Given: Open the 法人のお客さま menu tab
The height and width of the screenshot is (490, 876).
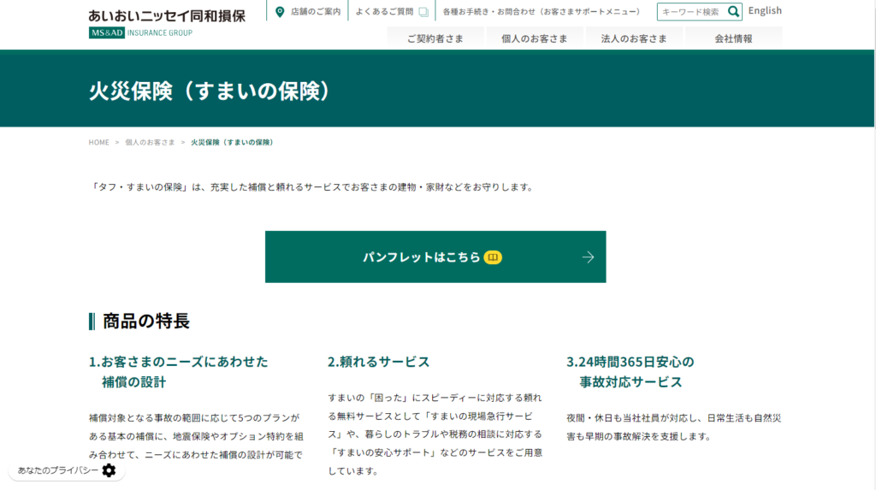Looking at the screenshot, I should pyautogui.click(x=634, y=38).
